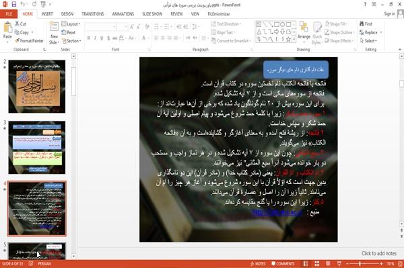Image resolution: width=404 pixels, height=268 pixels.
Task: Open the DESIGN ribbon tab
Action: coord(67,14)
